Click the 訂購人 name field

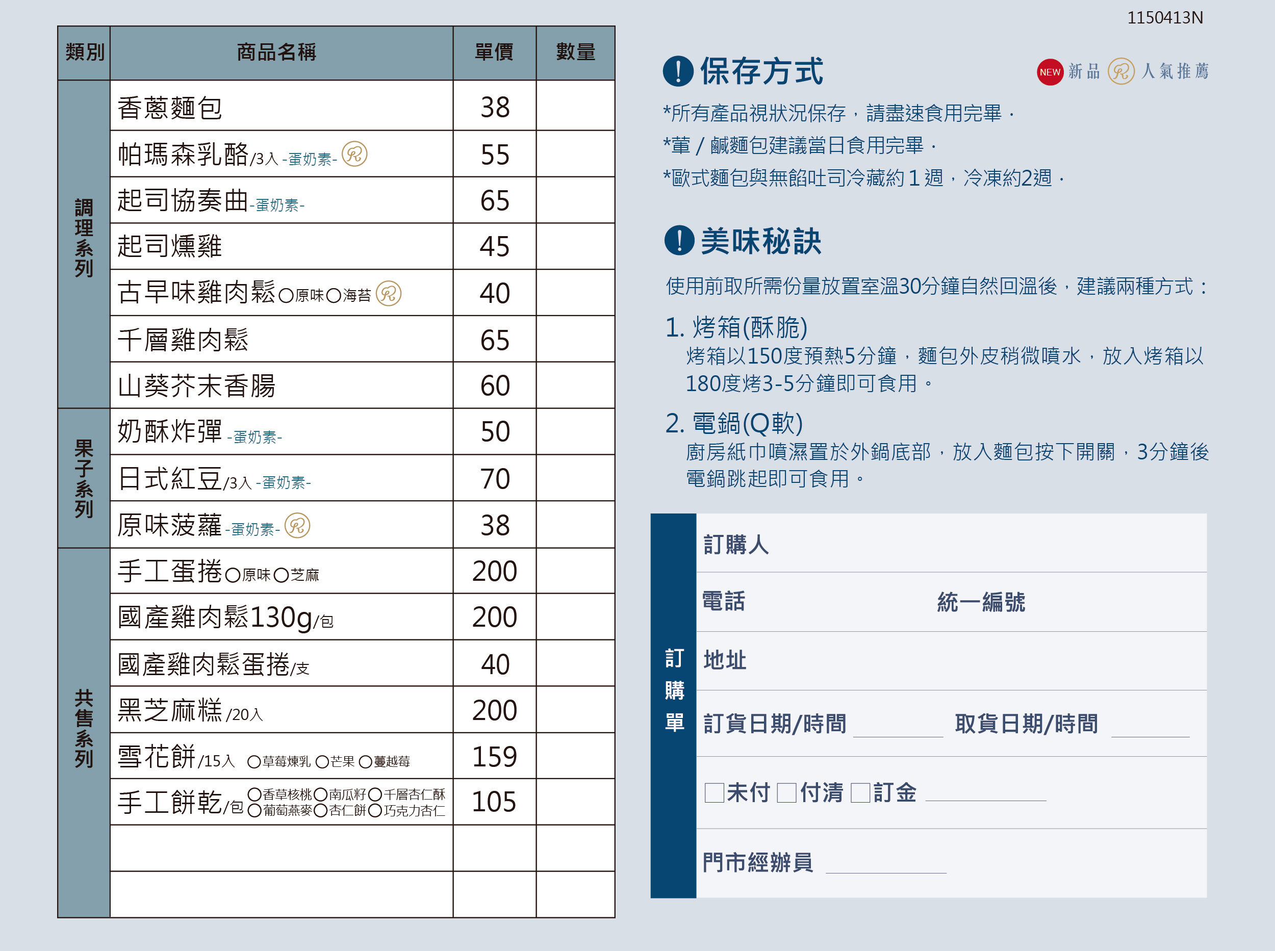(x=952, y=543)
